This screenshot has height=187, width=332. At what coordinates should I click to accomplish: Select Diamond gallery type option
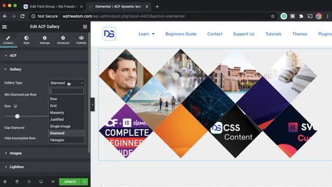pos(66,133)
